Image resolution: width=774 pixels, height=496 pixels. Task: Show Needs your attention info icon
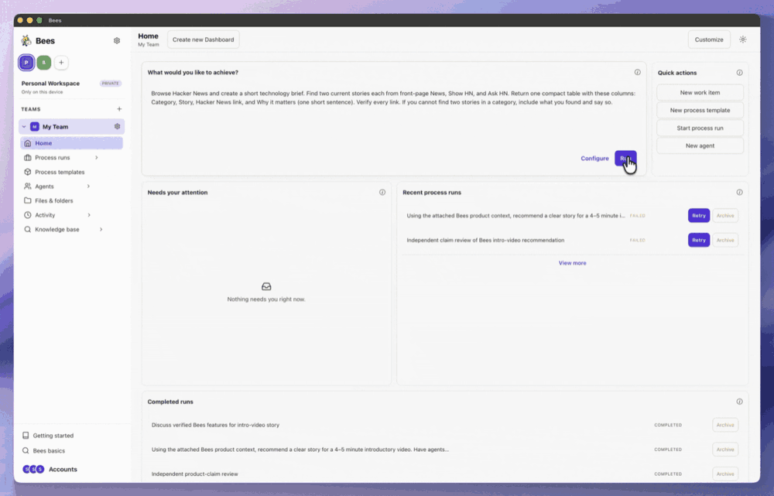coord(382,192)
